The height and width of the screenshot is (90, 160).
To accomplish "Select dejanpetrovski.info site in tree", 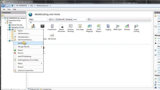I will coord(18,27).
